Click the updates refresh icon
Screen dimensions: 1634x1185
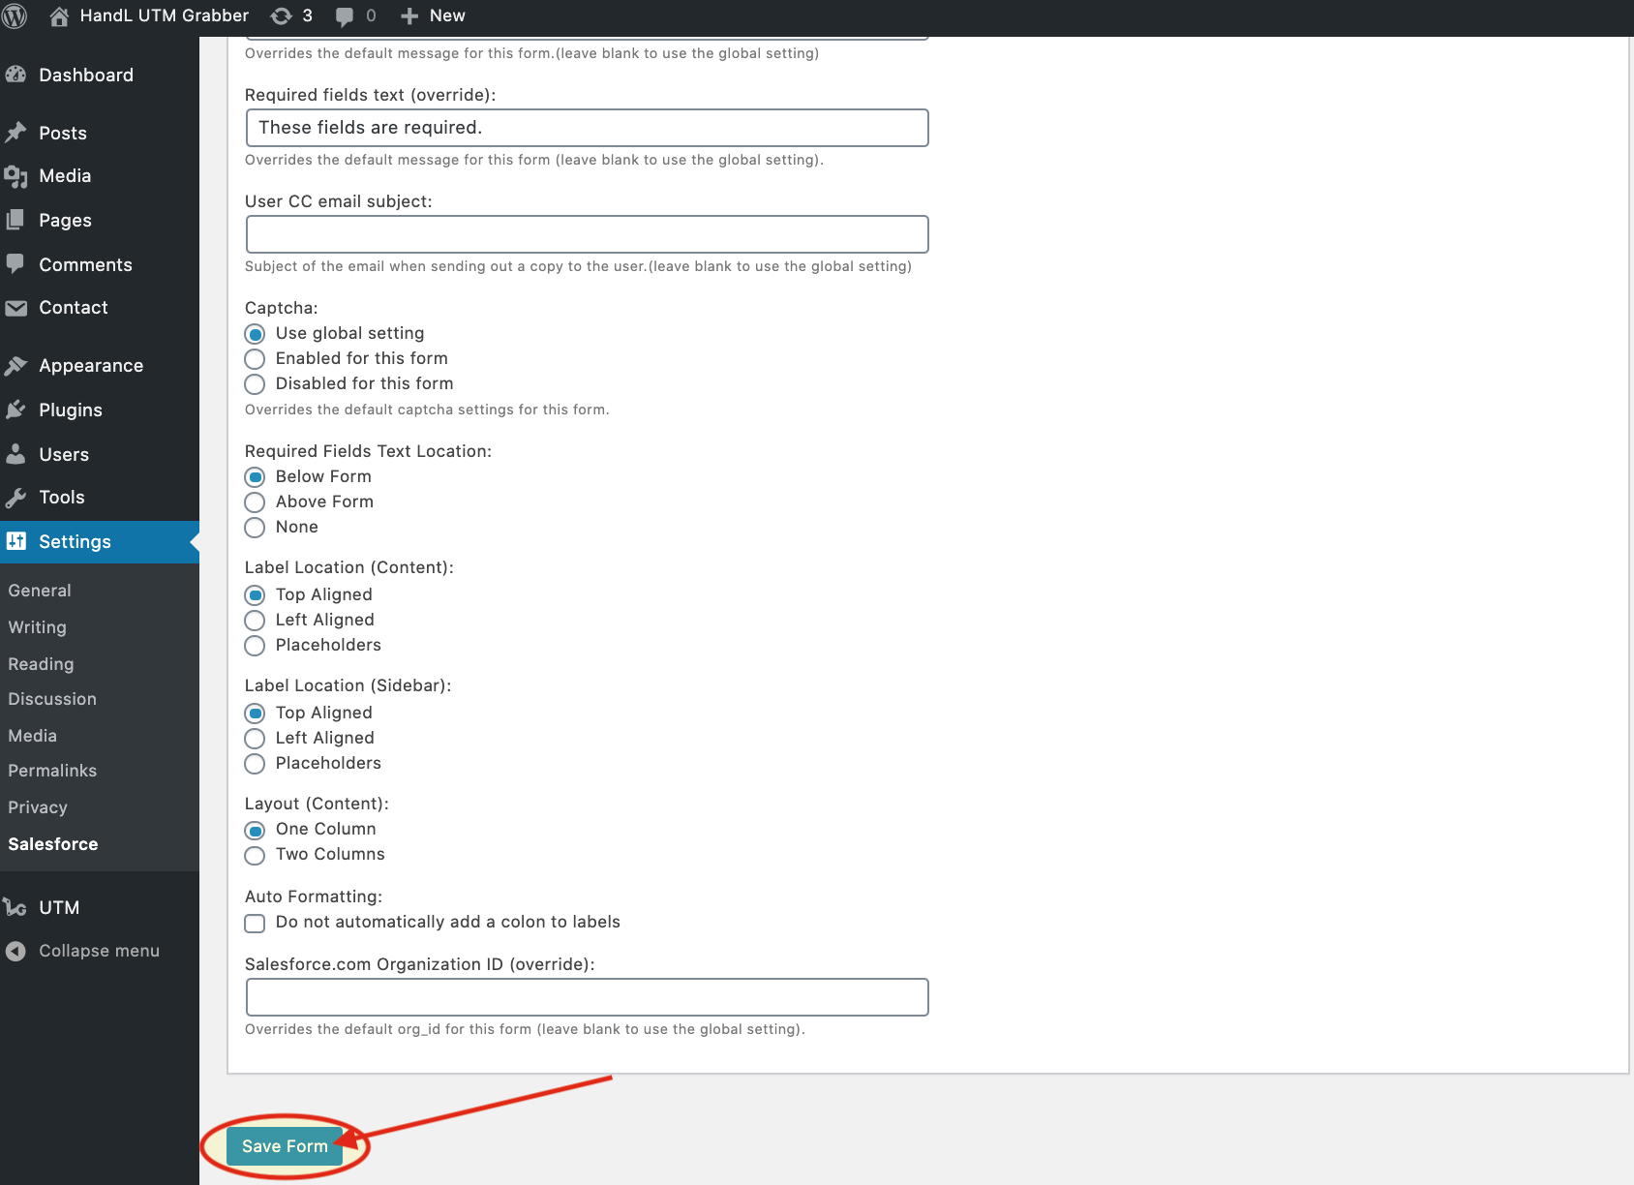tap(281, 16)
